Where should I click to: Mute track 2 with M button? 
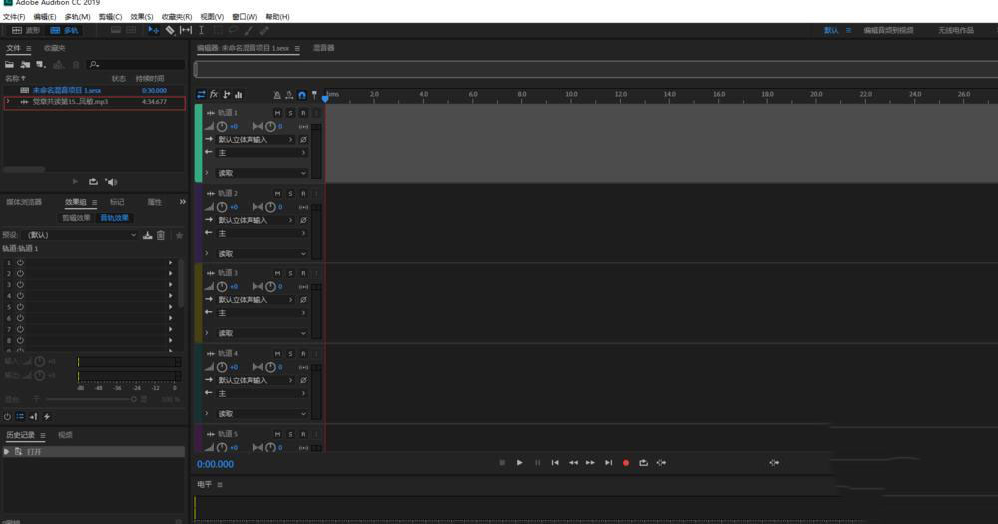(x=278, y=193)
